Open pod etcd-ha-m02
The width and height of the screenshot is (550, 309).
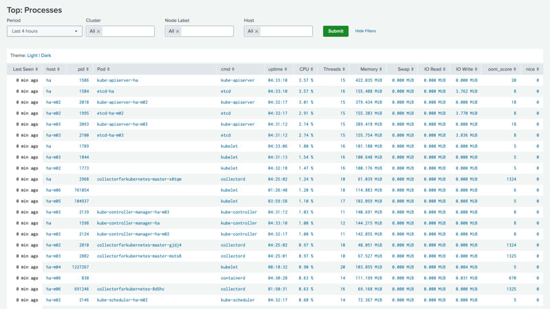tap(110, 113)
